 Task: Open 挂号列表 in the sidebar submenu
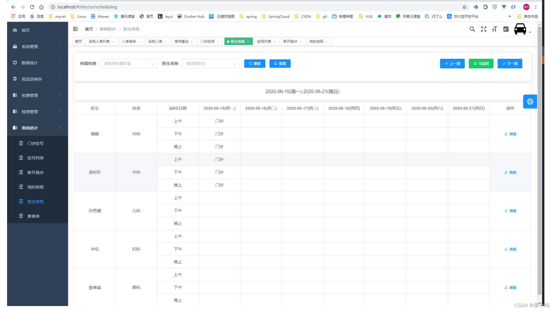38,158
